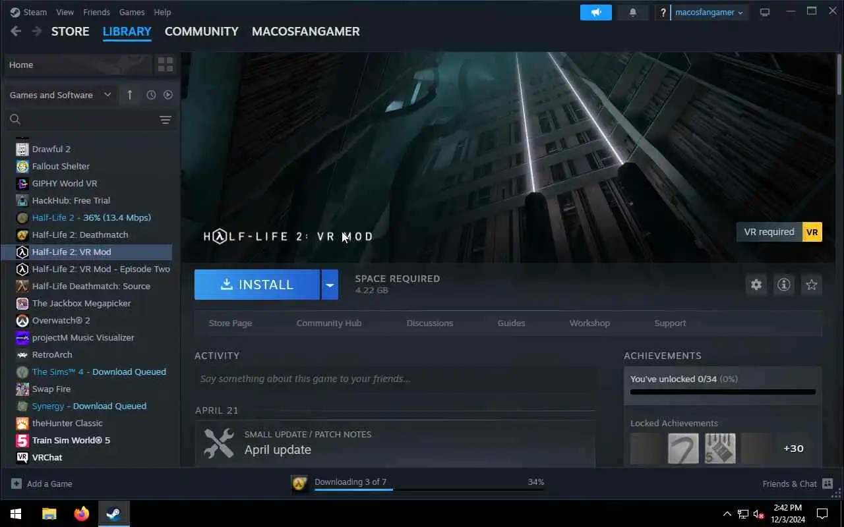The image size is (844, 527).
Task: Open the MACOSFANGAMER profile tab
Action: pos(306,32)
